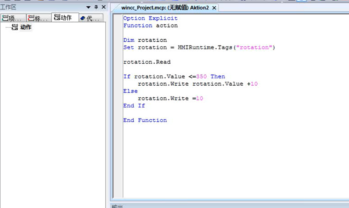Open the workspace panel dropdown arrow
The height and width of the screenshot is (208, 349).
88,7
